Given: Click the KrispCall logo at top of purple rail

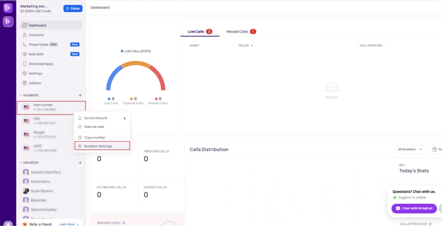Looking at the screenshot, I should (x=8, y=8).
